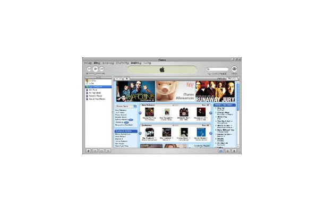Click the Apple logo in the display

coord(162,69)
